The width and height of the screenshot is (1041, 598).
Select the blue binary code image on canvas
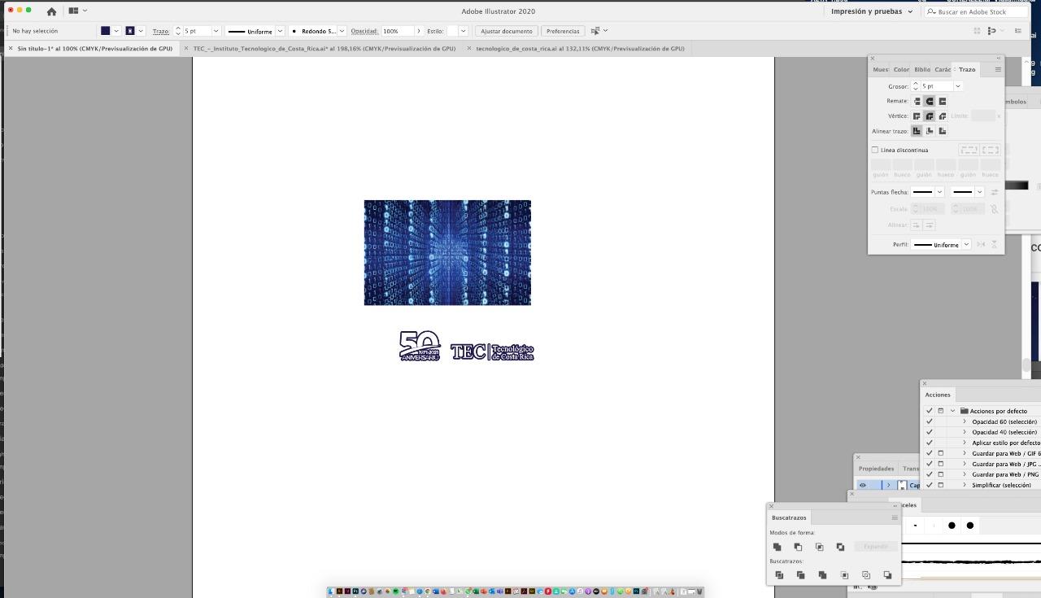pyautogui.click(x=447, y=252)
